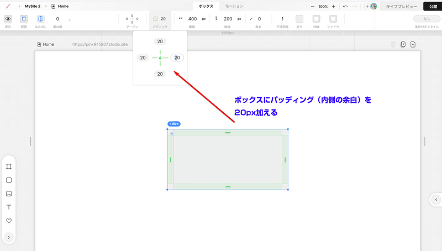Screen dimensions: 442x251
Task: Switch to the ボックス tab
Action: [x=206, y=6]
